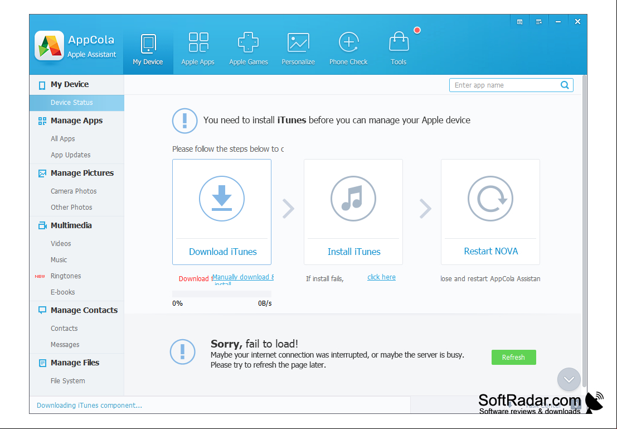Switch to the Apple Apps tab
This screenshot has height=429, width=617.
pos(198,50)
